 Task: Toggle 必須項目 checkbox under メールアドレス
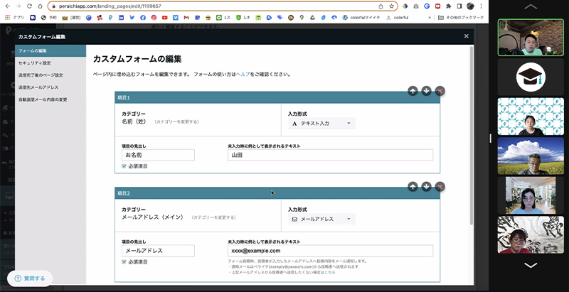124,262
